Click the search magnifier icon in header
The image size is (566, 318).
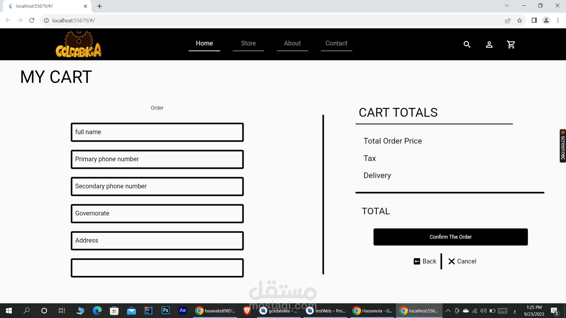tap(467, 44)
